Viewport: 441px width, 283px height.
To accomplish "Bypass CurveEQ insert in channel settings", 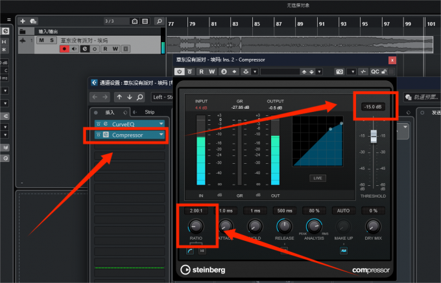I will click(x=99, y=124).
